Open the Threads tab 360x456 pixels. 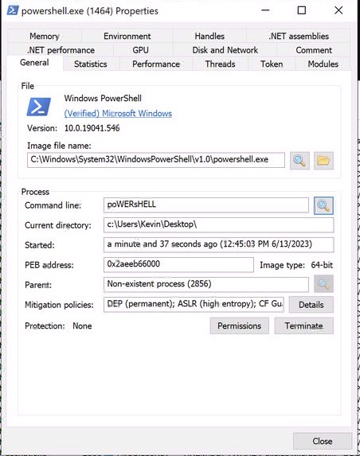[x=220, y=64]
